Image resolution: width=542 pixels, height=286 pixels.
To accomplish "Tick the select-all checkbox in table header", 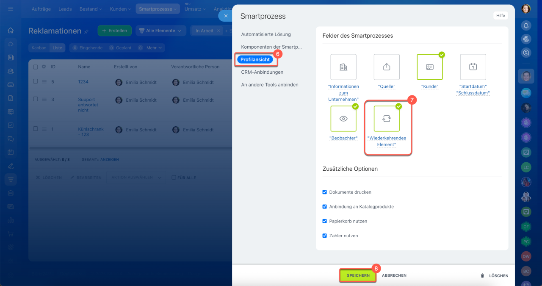I will pyautogui.click(x=36, y=67).
